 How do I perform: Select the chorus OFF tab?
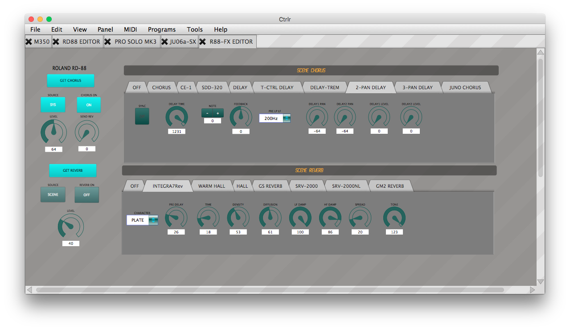coord(136,87)
